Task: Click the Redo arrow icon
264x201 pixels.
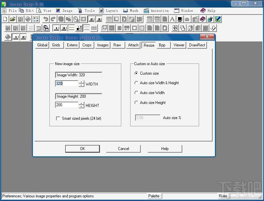Action: (53, 19)
